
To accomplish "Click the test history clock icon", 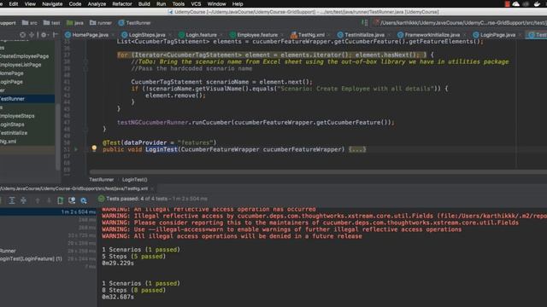I will pyautogui.click(x=72, y=200).
